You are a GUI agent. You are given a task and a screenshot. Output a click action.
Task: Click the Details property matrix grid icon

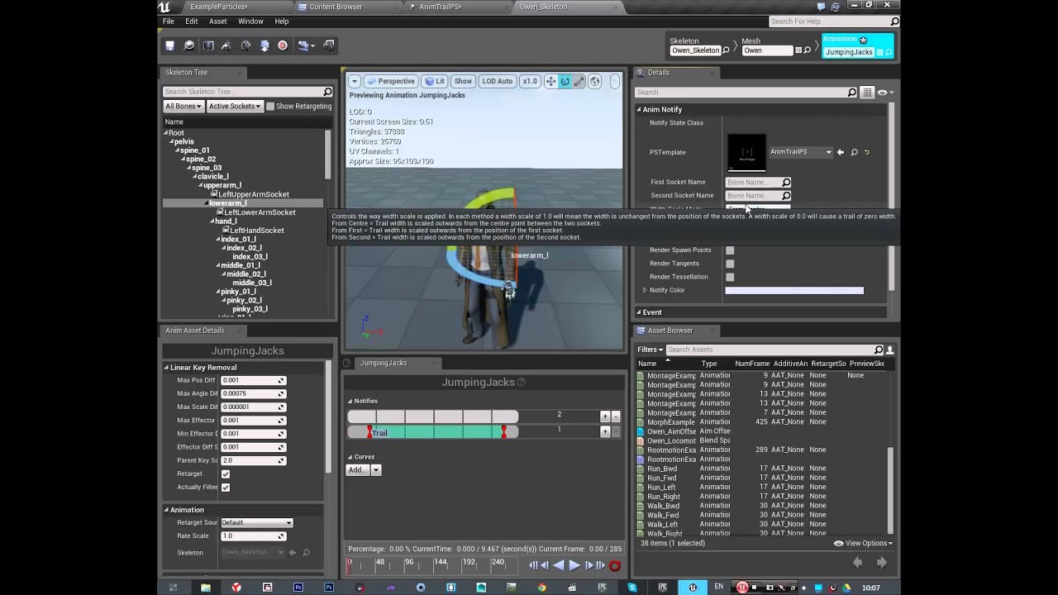(x=866, y=93)
